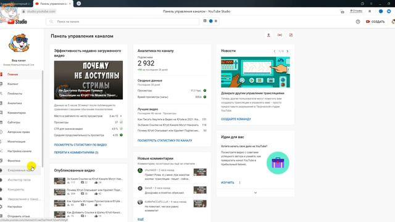Screen dimensions: 395x222
Task: Click the browser address bar URL
Action: [x=41, y=11]
